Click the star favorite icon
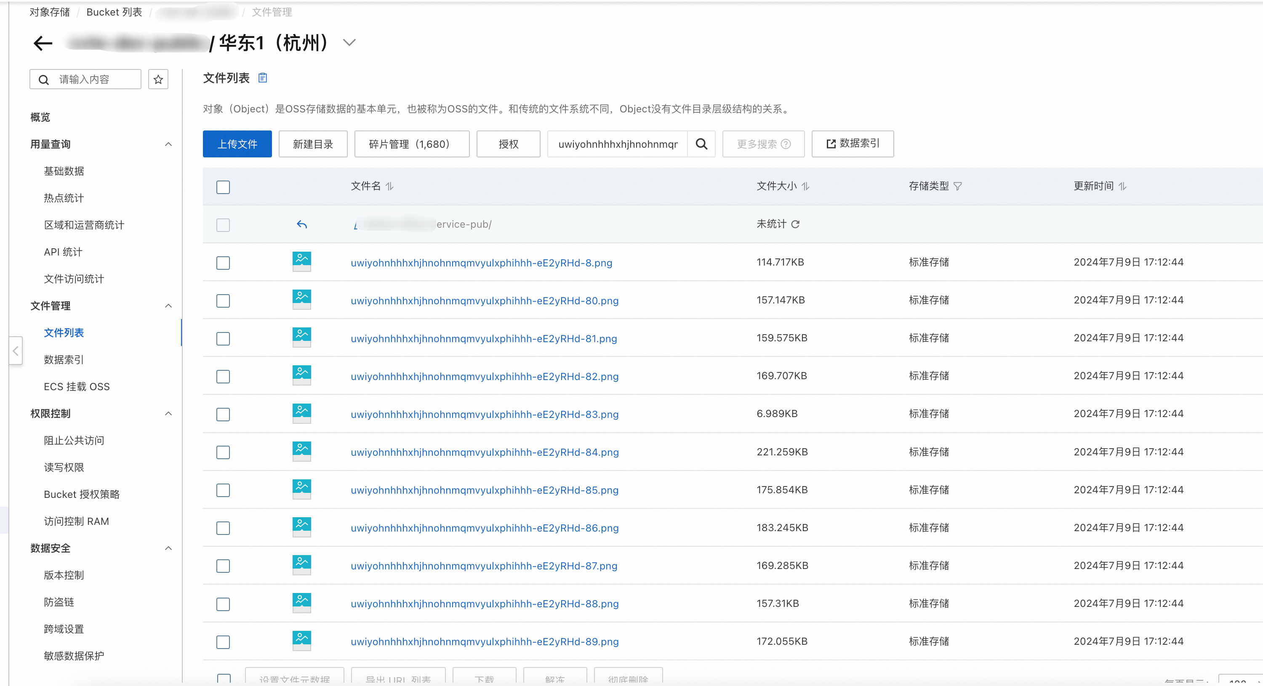 click(x=158, y=80)
